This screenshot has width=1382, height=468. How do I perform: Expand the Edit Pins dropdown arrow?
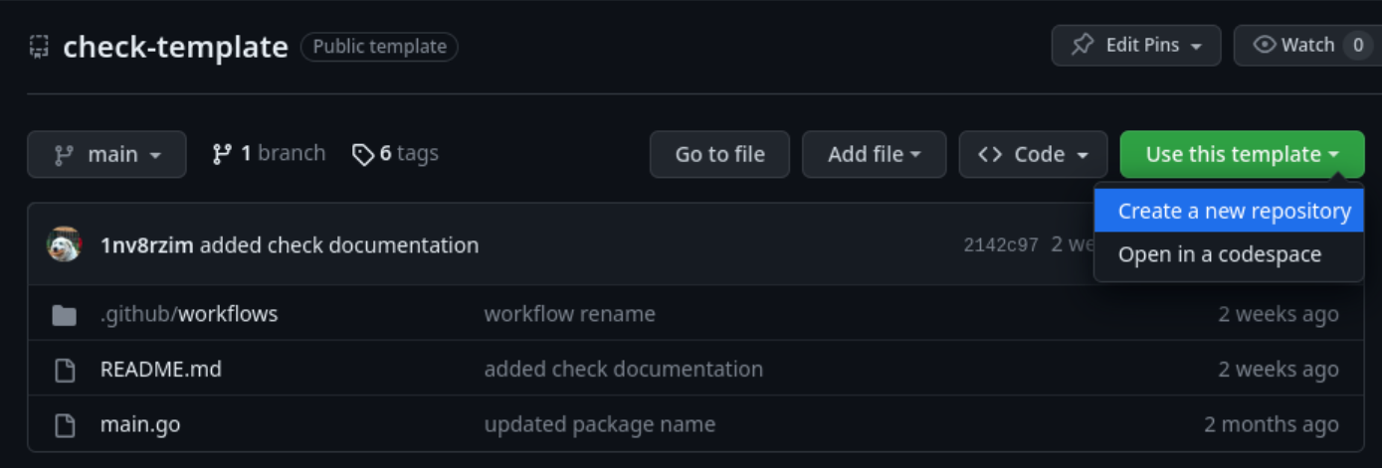(1196, 47)
